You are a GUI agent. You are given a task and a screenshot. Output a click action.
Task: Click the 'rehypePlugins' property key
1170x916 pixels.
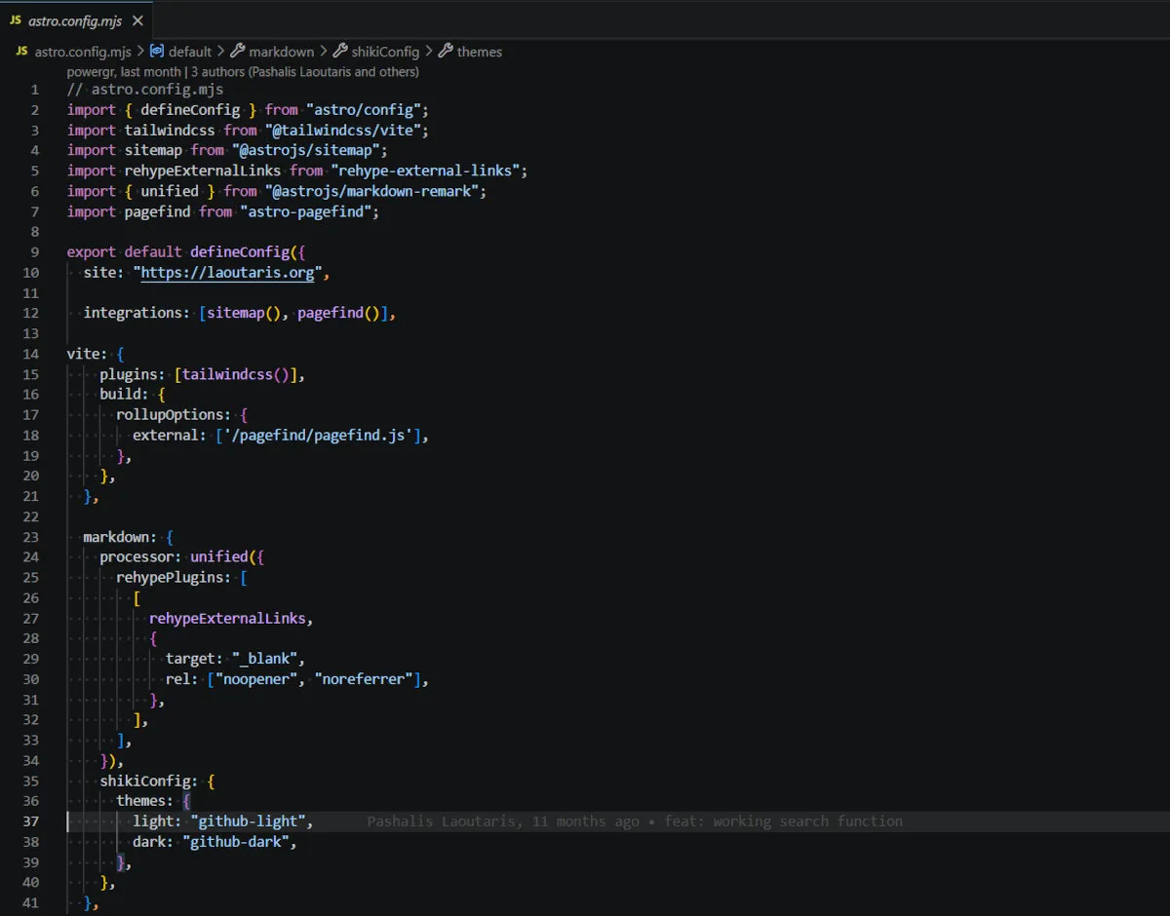pos(170,578)
